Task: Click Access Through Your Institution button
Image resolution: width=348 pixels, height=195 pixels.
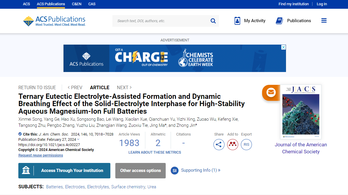Action: click(x=64, y=171)
